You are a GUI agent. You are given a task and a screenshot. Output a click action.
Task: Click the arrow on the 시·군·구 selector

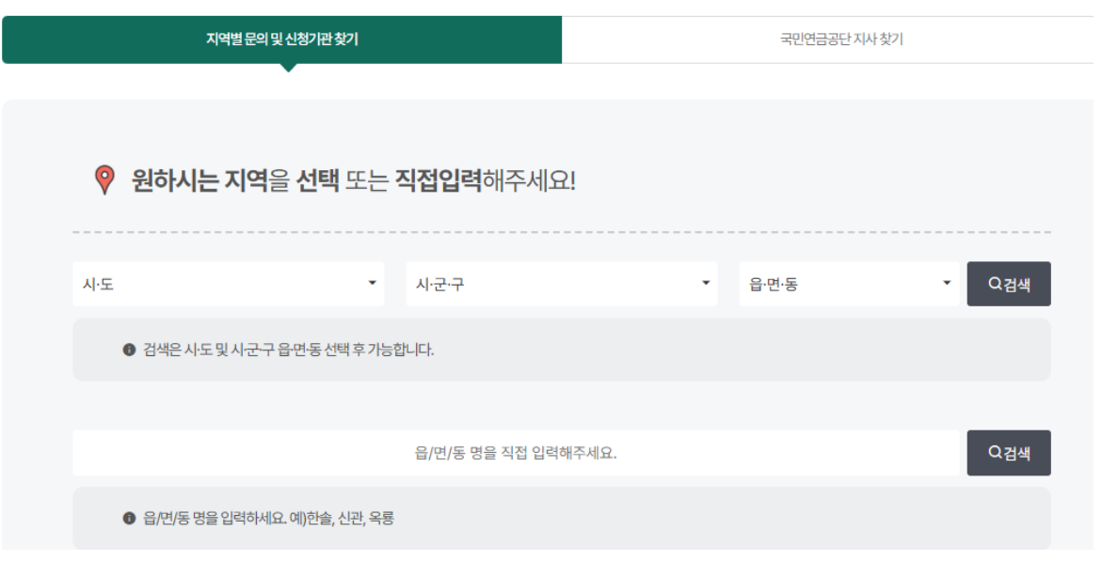click(704, 284)
